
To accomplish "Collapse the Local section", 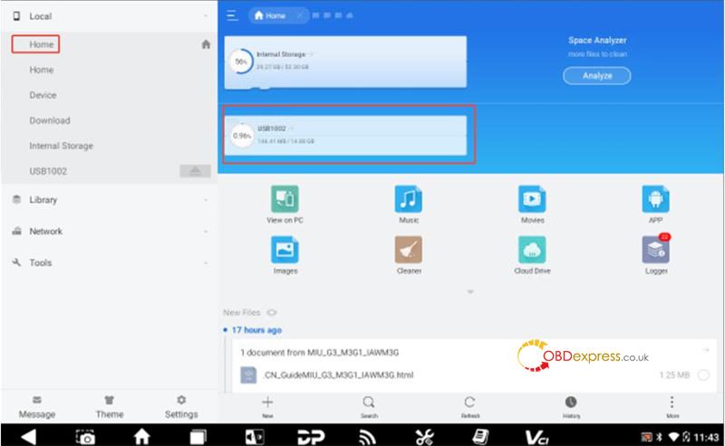I will click(206, 16).
